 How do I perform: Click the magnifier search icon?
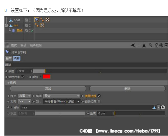[x=151, y=45]
